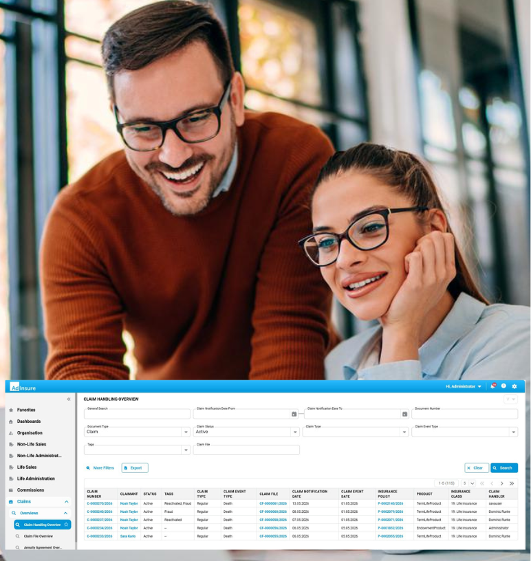Open Noah Taylor link in first row

tap(129, 503)
